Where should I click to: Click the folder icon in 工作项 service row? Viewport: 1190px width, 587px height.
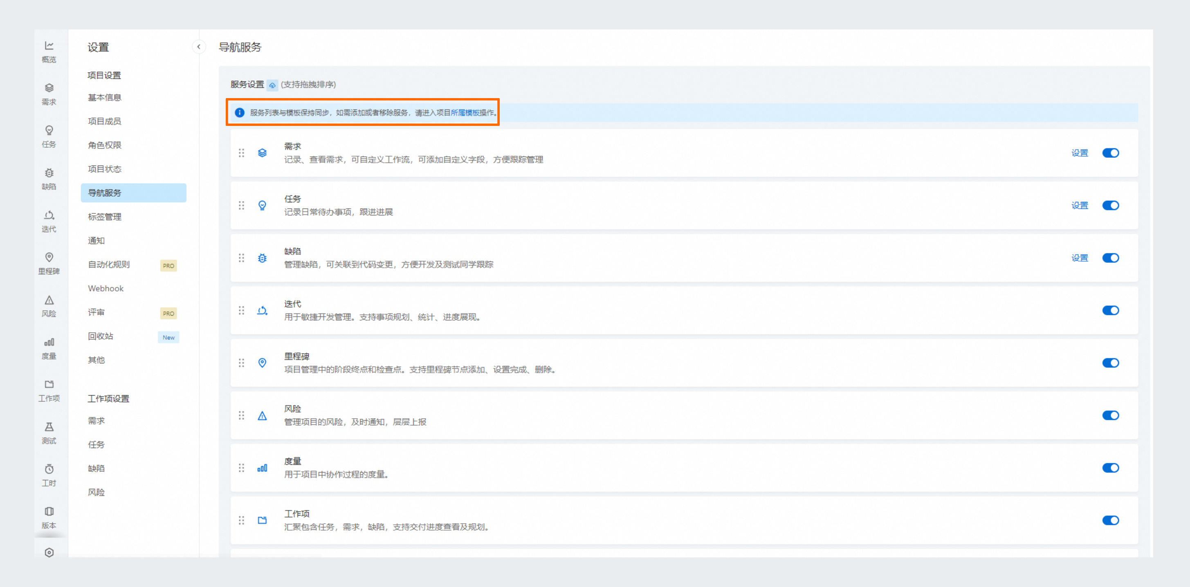[x=262, y=520]
